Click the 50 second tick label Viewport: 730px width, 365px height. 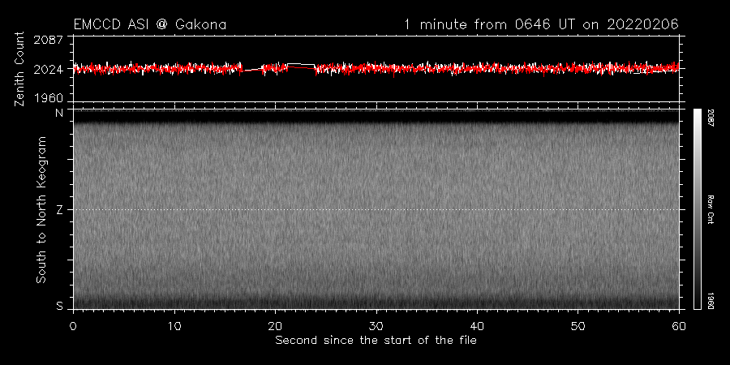click(x=578, y=326)
